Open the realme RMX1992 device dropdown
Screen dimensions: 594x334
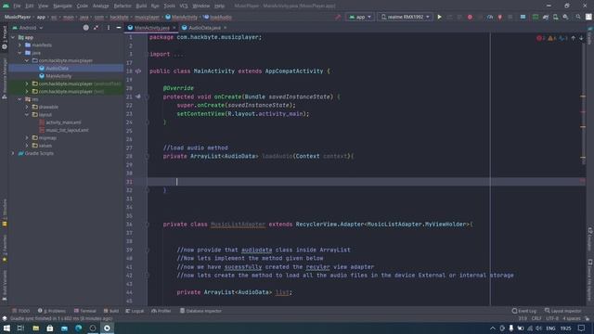coord(405,17)
